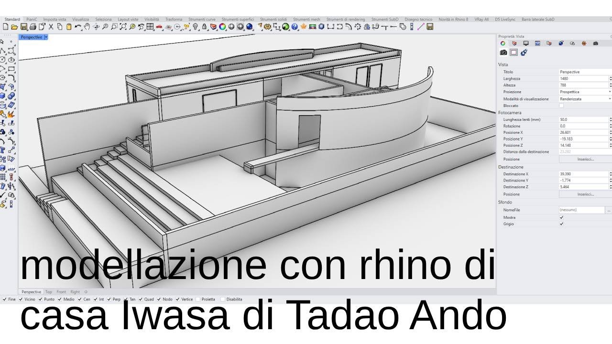Enable the Proietta checkbox
The height and width of the screenshot is (344, 612).
click(x=197, y=299)
